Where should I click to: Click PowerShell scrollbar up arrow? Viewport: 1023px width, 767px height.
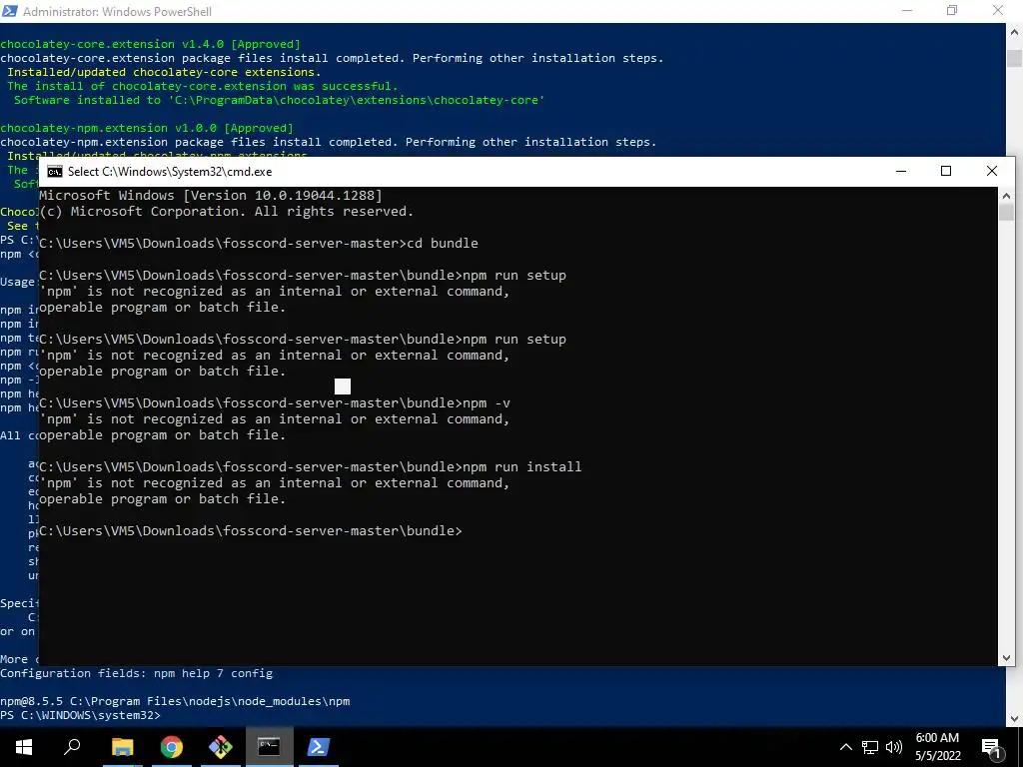point(1015,31)
